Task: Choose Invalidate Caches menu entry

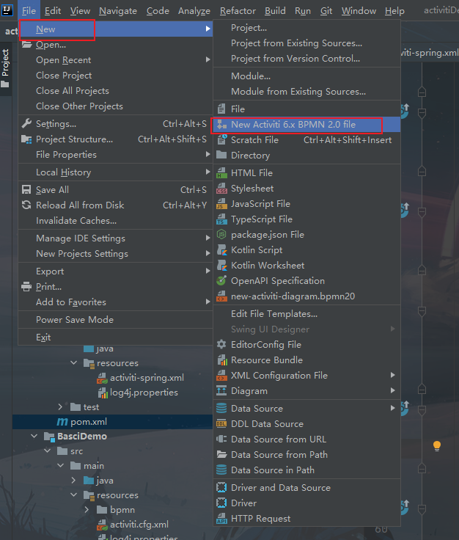Action: (x=76, y=221)
